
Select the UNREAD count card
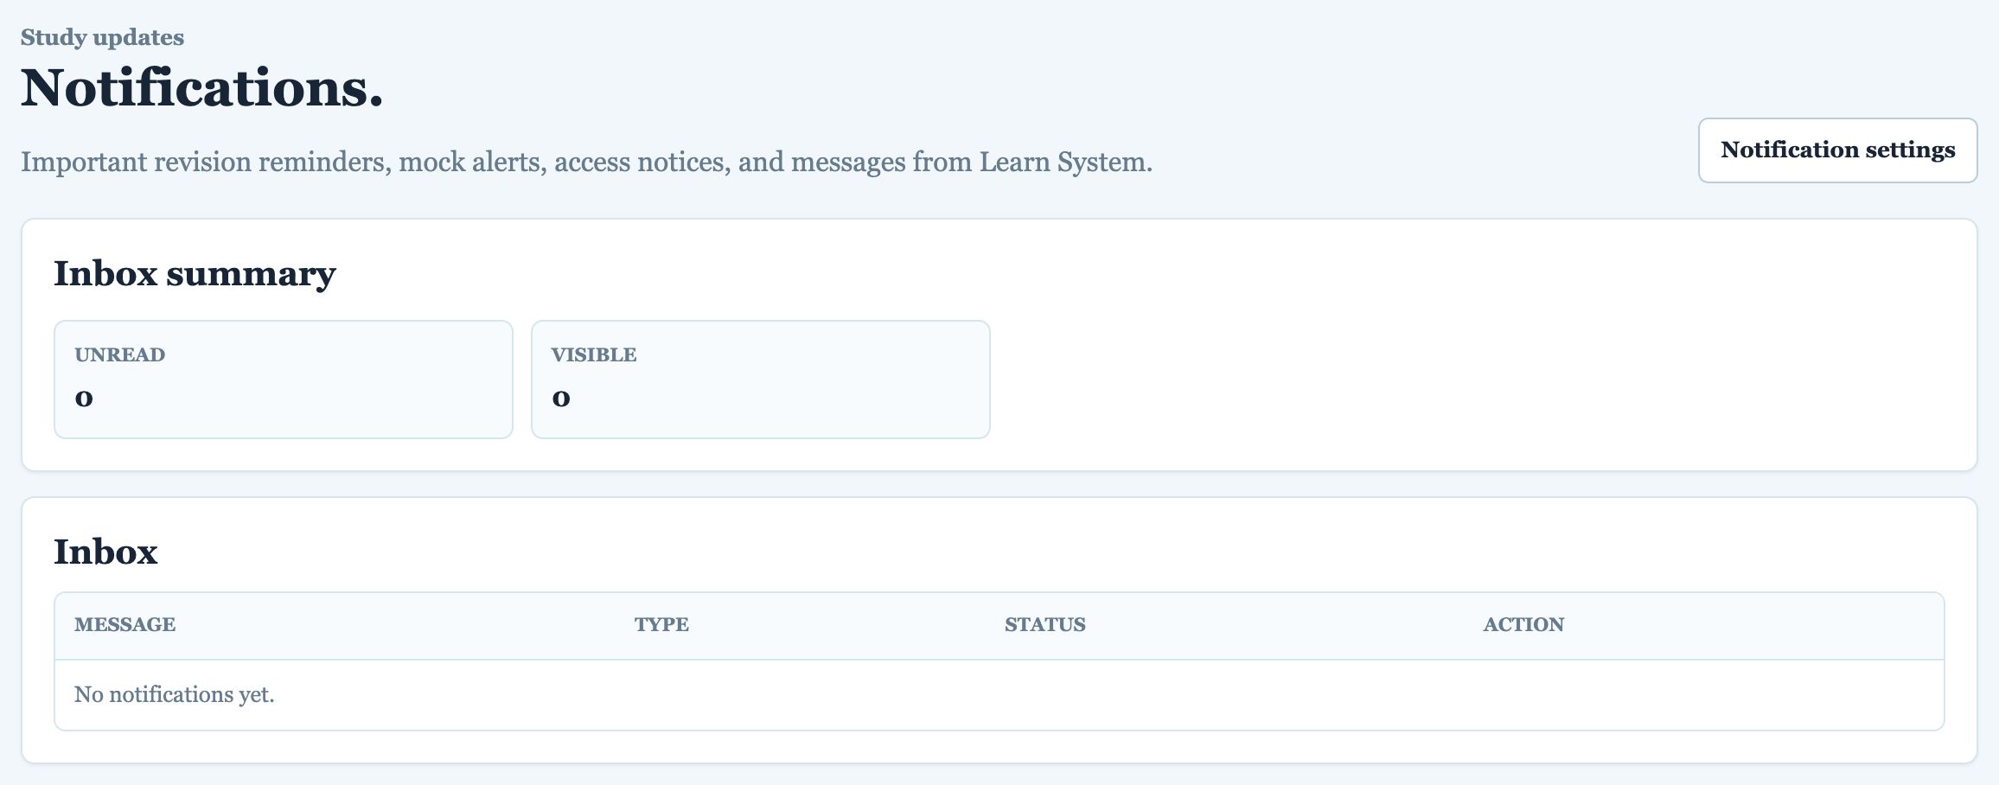coord(284,380)
